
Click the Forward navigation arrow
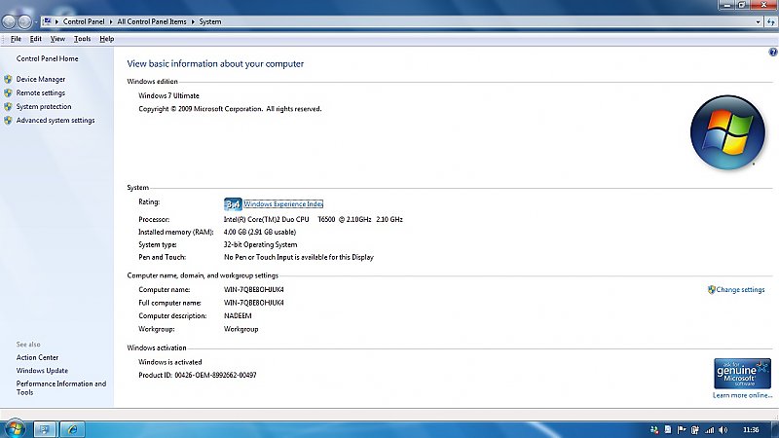[24, 21]
